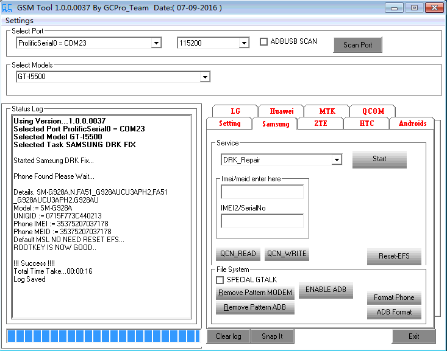Click the Scan Port button
Viewport: 447px width, 351px height.
tap(357, 45)
